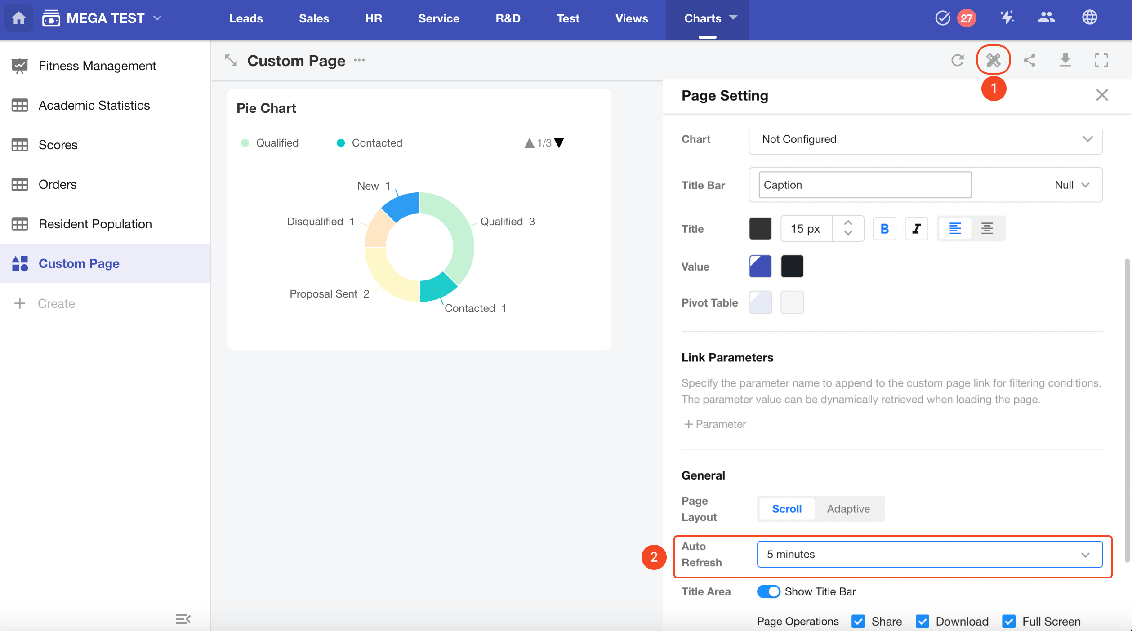The width and height of the screenshot is (1132, 631).
Task: Click the download icon in the page header
Action: pos(1065,60)
